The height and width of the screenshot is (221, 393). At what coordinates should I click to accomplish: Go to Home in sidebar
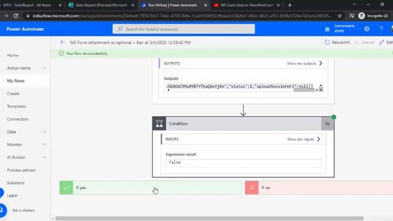(13, 55)
